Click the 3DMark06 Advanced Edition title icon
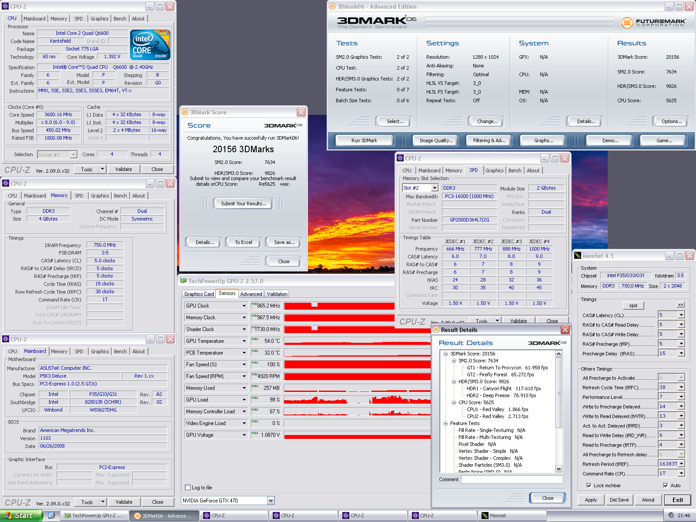This screenshot has height=522, width=696. (x=332, y=7)
